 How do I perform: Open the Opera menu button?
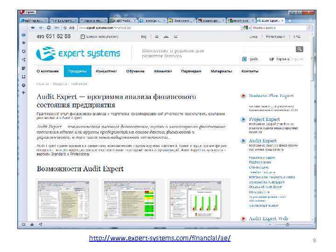(x=28, y=12)
